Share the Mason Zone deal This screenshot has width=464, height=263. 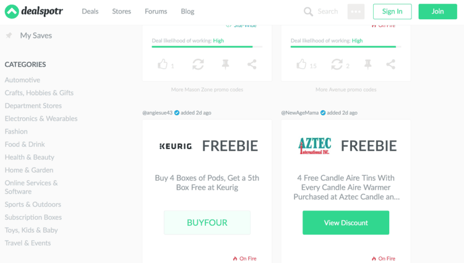(252, 64)
